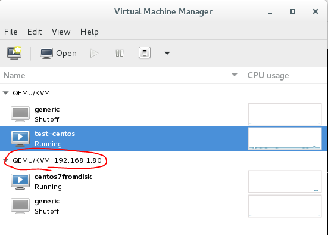
Task: Click the Running status of test-centos
Action: 48,144
